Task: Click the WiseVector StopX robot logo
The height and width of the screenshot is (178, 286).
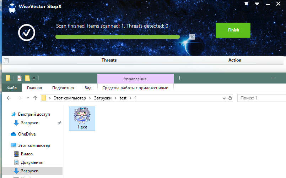Action: coord(12,8)
